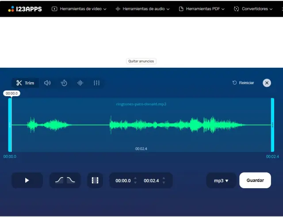This screenshot has height=217, width=283.
Task: Click the 123APPS logo
Action: pyautogui.click(x=25, y=9)
